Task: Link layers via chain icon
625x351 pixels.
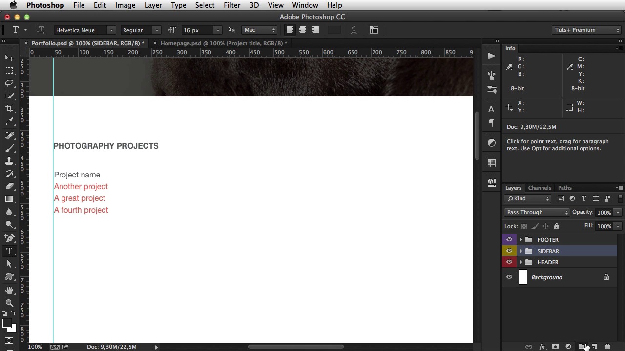Action: [529, 347]
